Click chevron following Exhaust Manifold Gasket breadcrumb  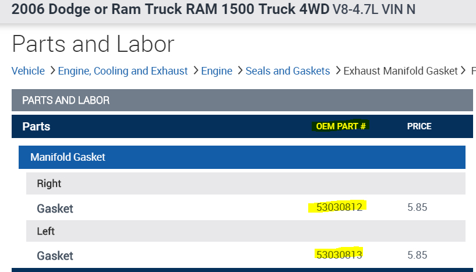464,71
